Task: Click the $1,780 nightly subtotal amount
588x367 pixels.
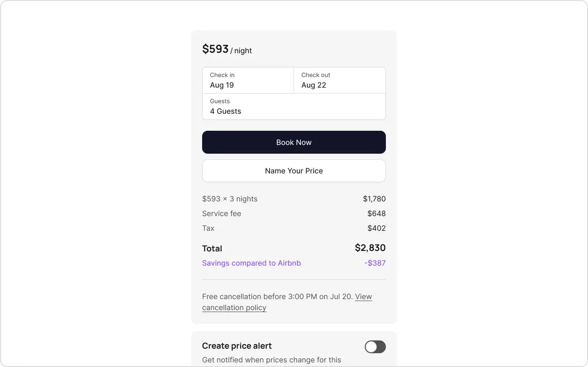Action: [x=374, y=199]
